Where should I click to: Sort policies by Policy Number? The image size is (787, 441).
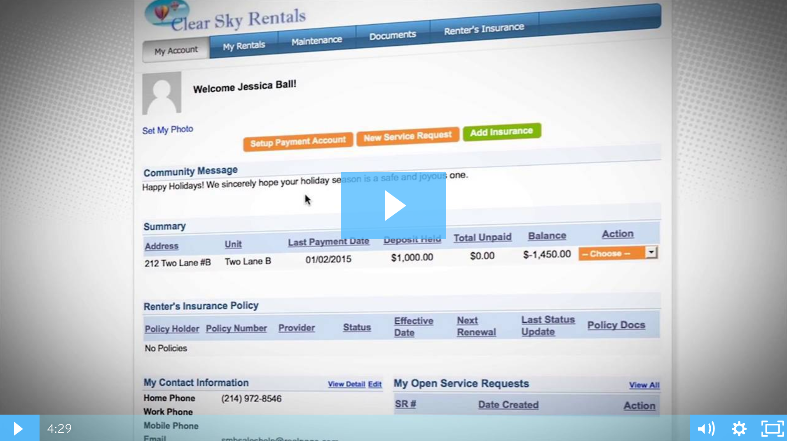coord(236,328)
